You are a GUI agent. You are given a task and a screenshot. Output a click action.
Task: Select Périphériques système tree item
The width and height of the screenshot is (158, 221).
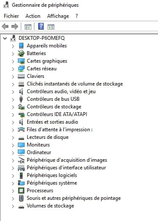tap(52, 183)
